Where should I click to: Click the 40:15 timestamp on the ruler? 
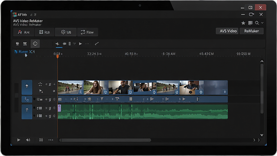point(131,54)
